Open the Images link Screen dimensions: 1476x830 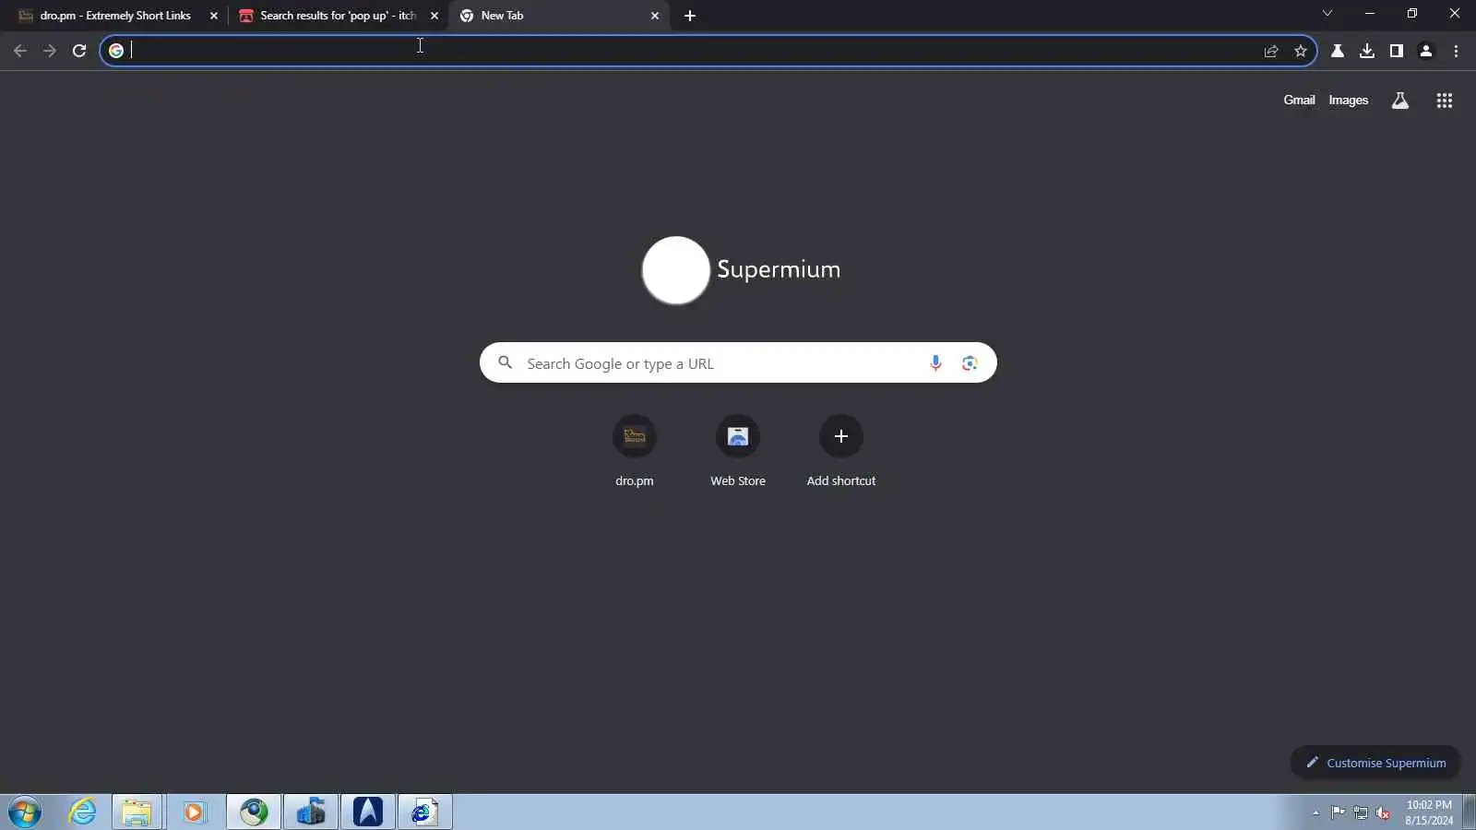[x=1349, y=101]
